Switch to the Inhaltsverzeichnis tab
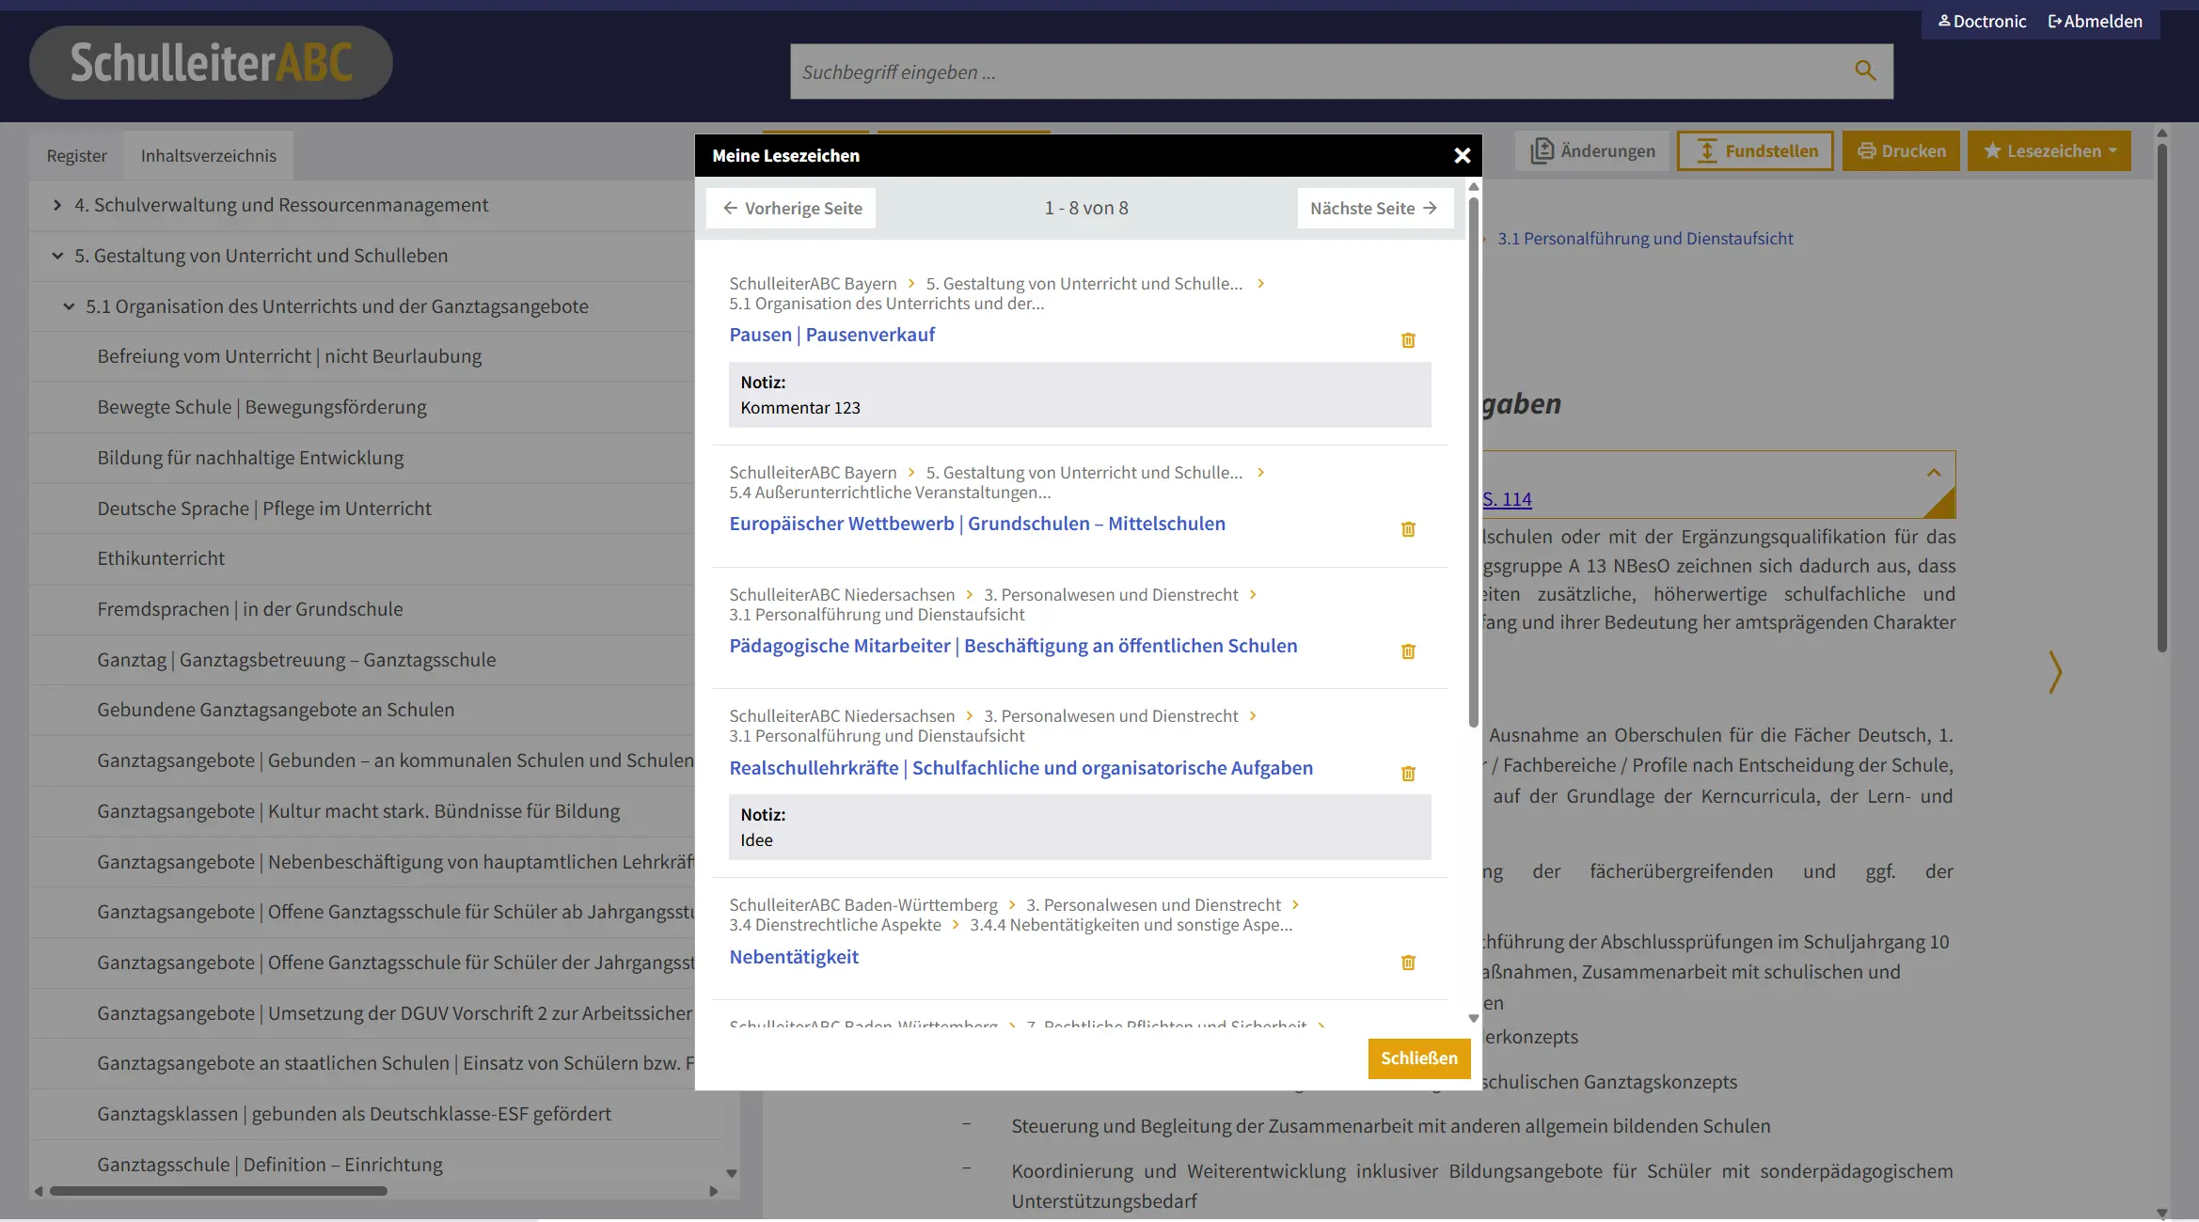2199x1222 pixels. 209,156
